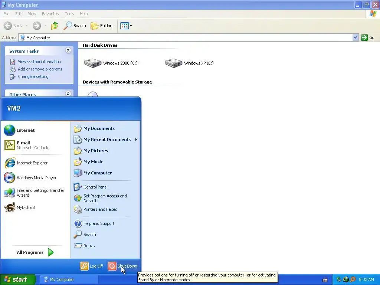Screen dimensions: 380x285
Task: Click the Log Off button
Action: pyautogui.click(x=92, y=266)
